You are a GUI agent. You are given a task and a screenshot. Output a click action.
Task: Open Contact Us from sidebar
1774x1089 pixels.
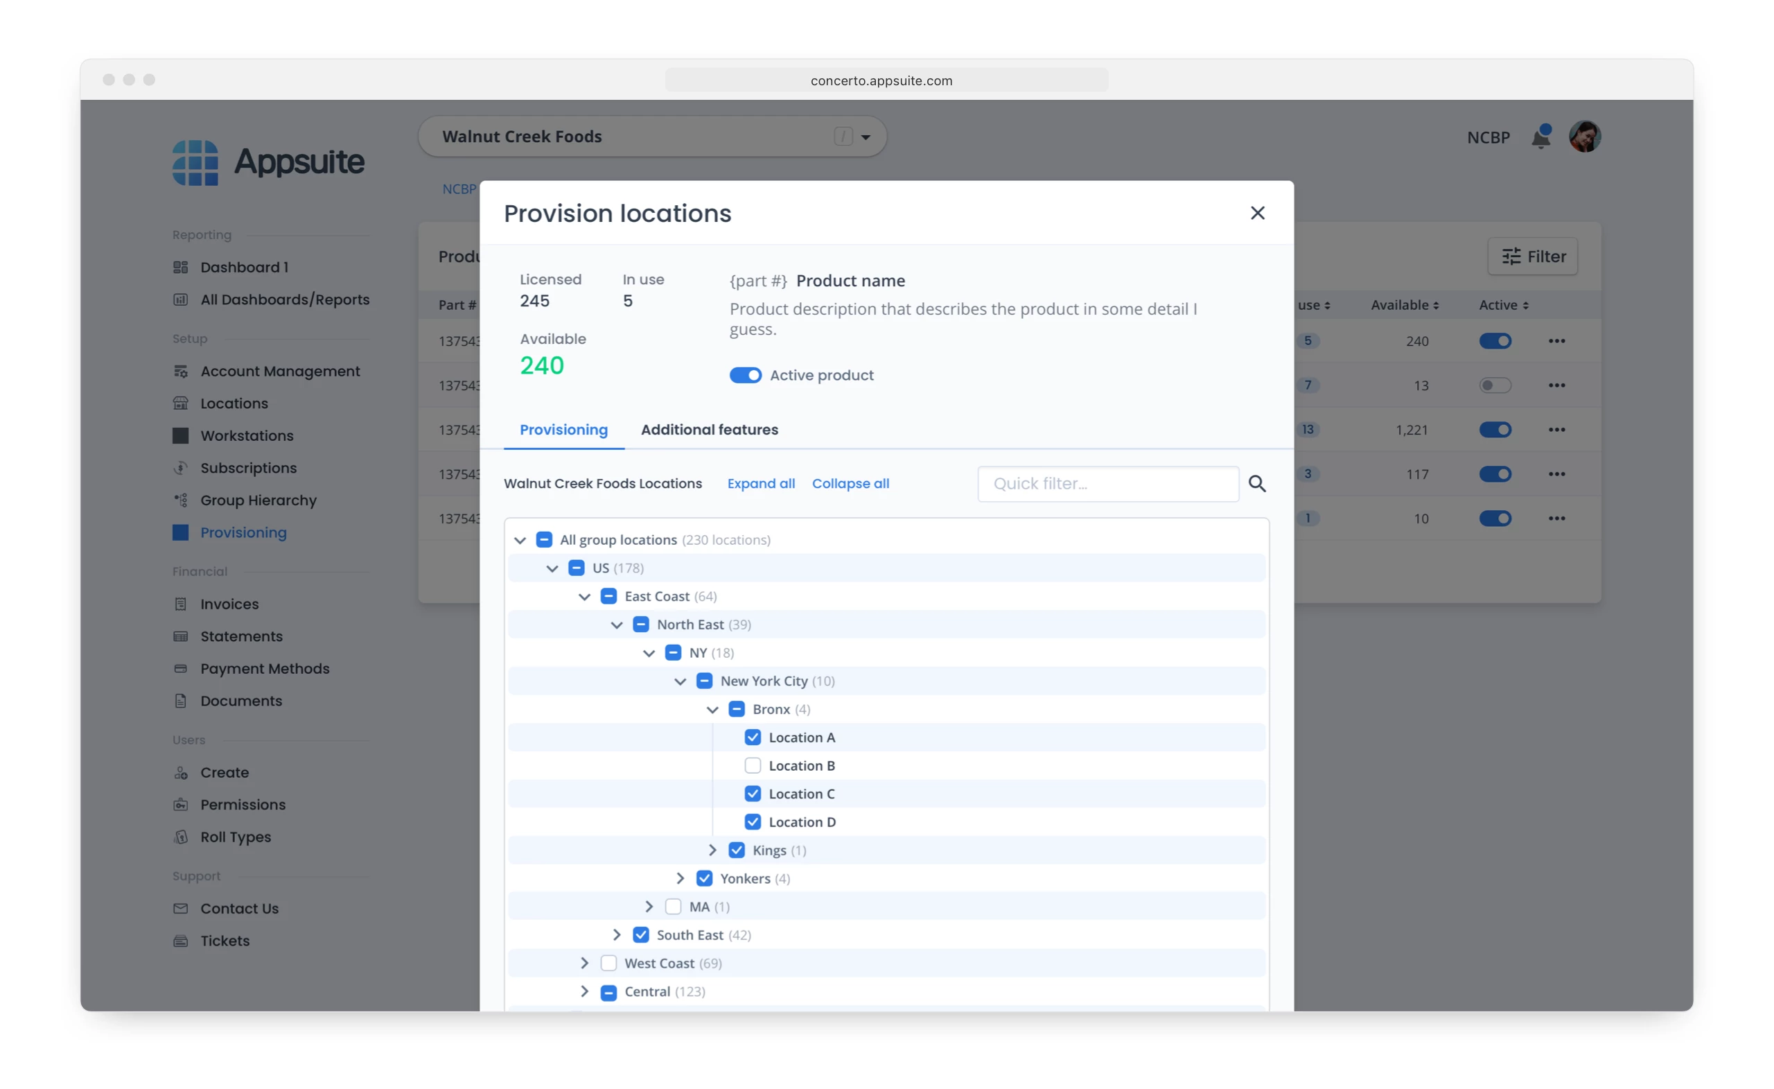pyautogui.click(x=239, y=908)
